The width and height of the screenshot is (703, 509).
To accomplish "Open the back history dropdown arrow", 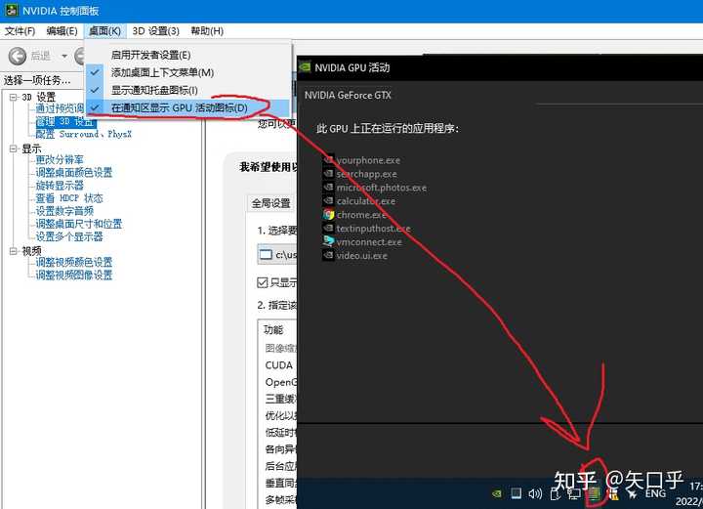I will point(64,56).
